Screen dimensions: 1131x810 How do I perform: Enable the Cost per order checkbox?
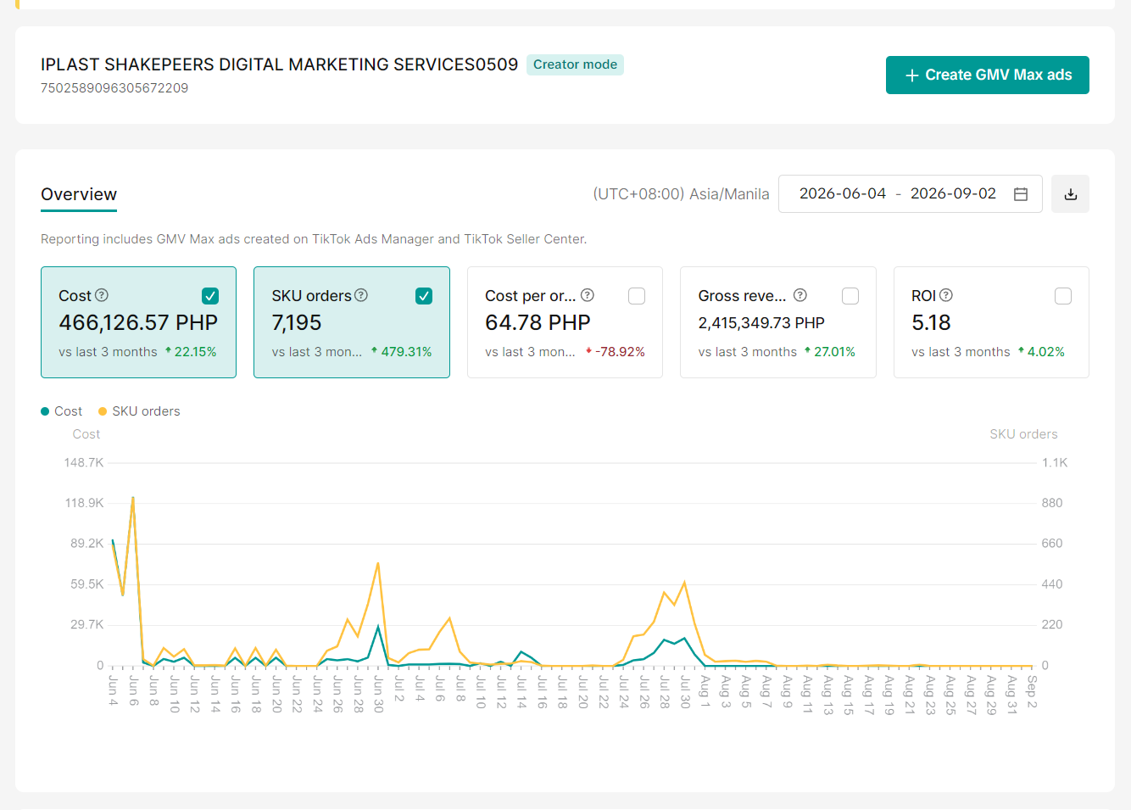point(637,296)
